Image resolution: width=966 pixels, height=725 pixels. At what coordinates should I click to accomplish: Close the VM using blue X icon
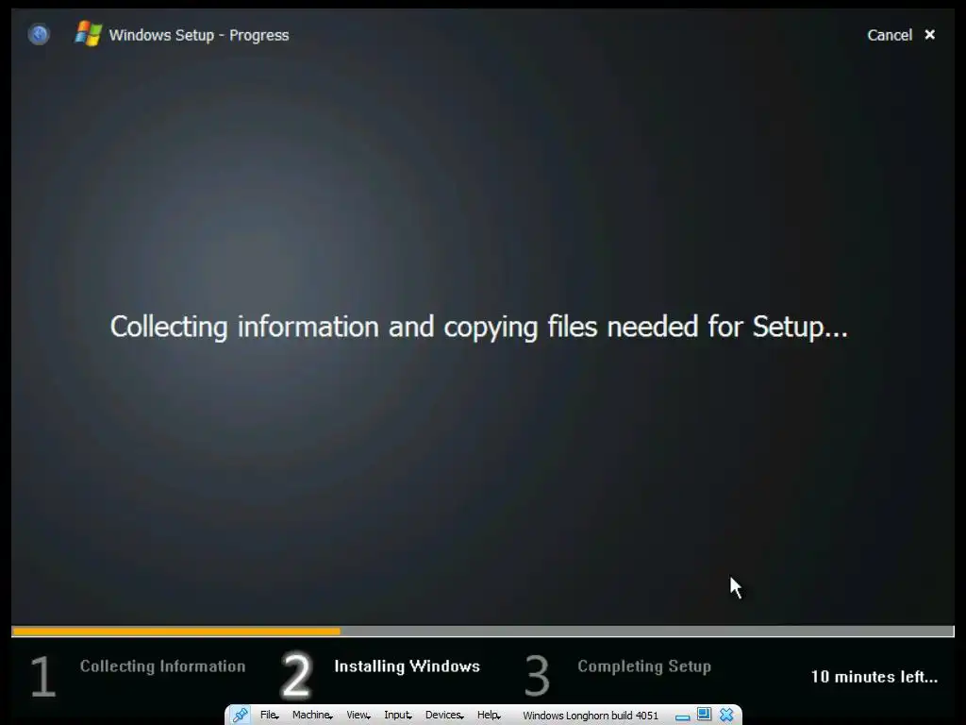(726, 715)
